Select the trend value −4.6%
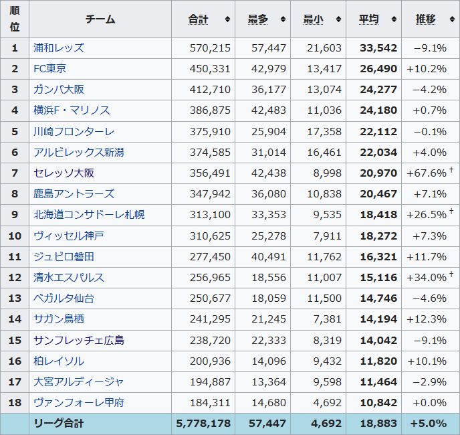Image resolution: width=460 pixels, height=435 pixels. pyautogui.click(x=430, y=298)
